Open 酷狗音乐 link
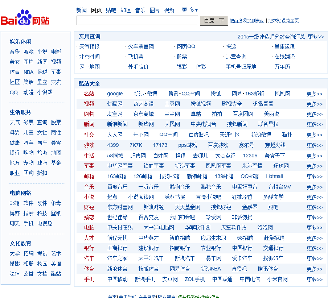This screenshot has width=328, height=298. [x=180, y=187]
